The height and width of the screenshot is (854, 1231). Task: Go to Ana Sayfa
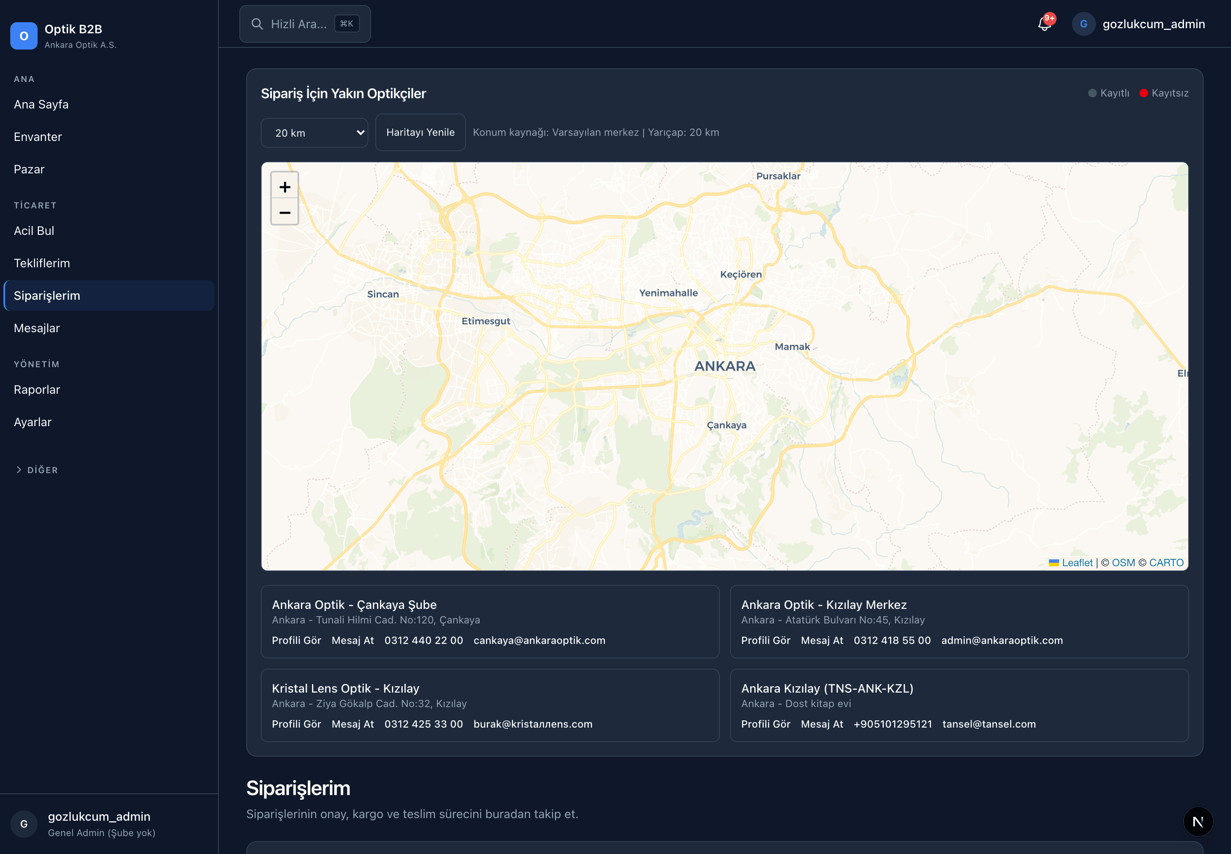(109, 104)
